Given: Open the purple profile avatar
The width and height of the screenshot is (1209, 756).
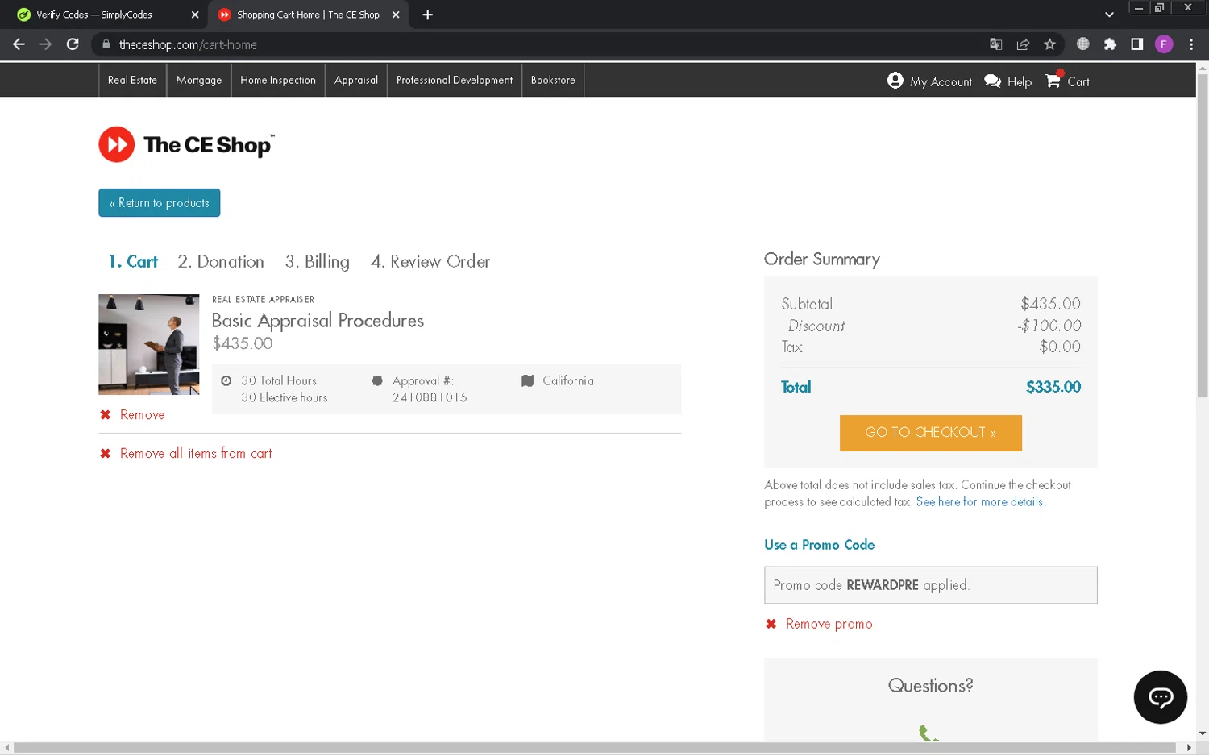Looking at the screenshot, I should 1164,44.
